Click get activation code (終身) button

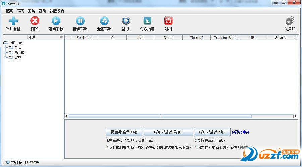pyautogui.click(x=168, y=132)
